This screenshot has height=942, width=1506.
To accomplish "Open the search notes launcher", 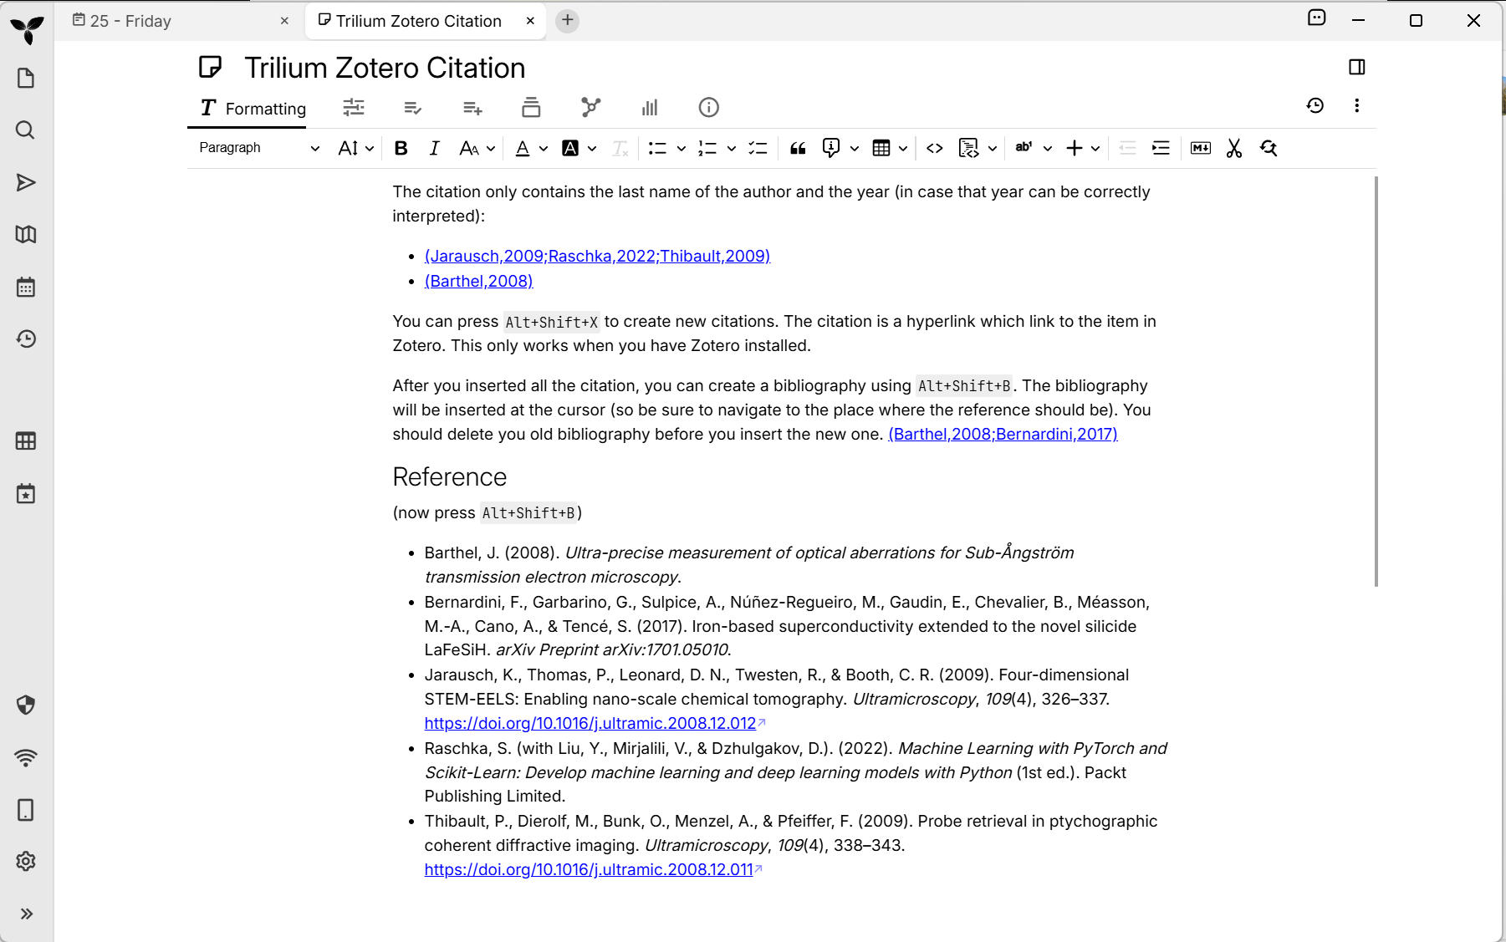I will [x=26, y=130].
